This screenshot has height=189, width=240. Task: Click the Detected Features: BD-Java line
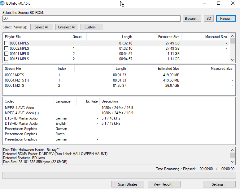pos(24,158)
